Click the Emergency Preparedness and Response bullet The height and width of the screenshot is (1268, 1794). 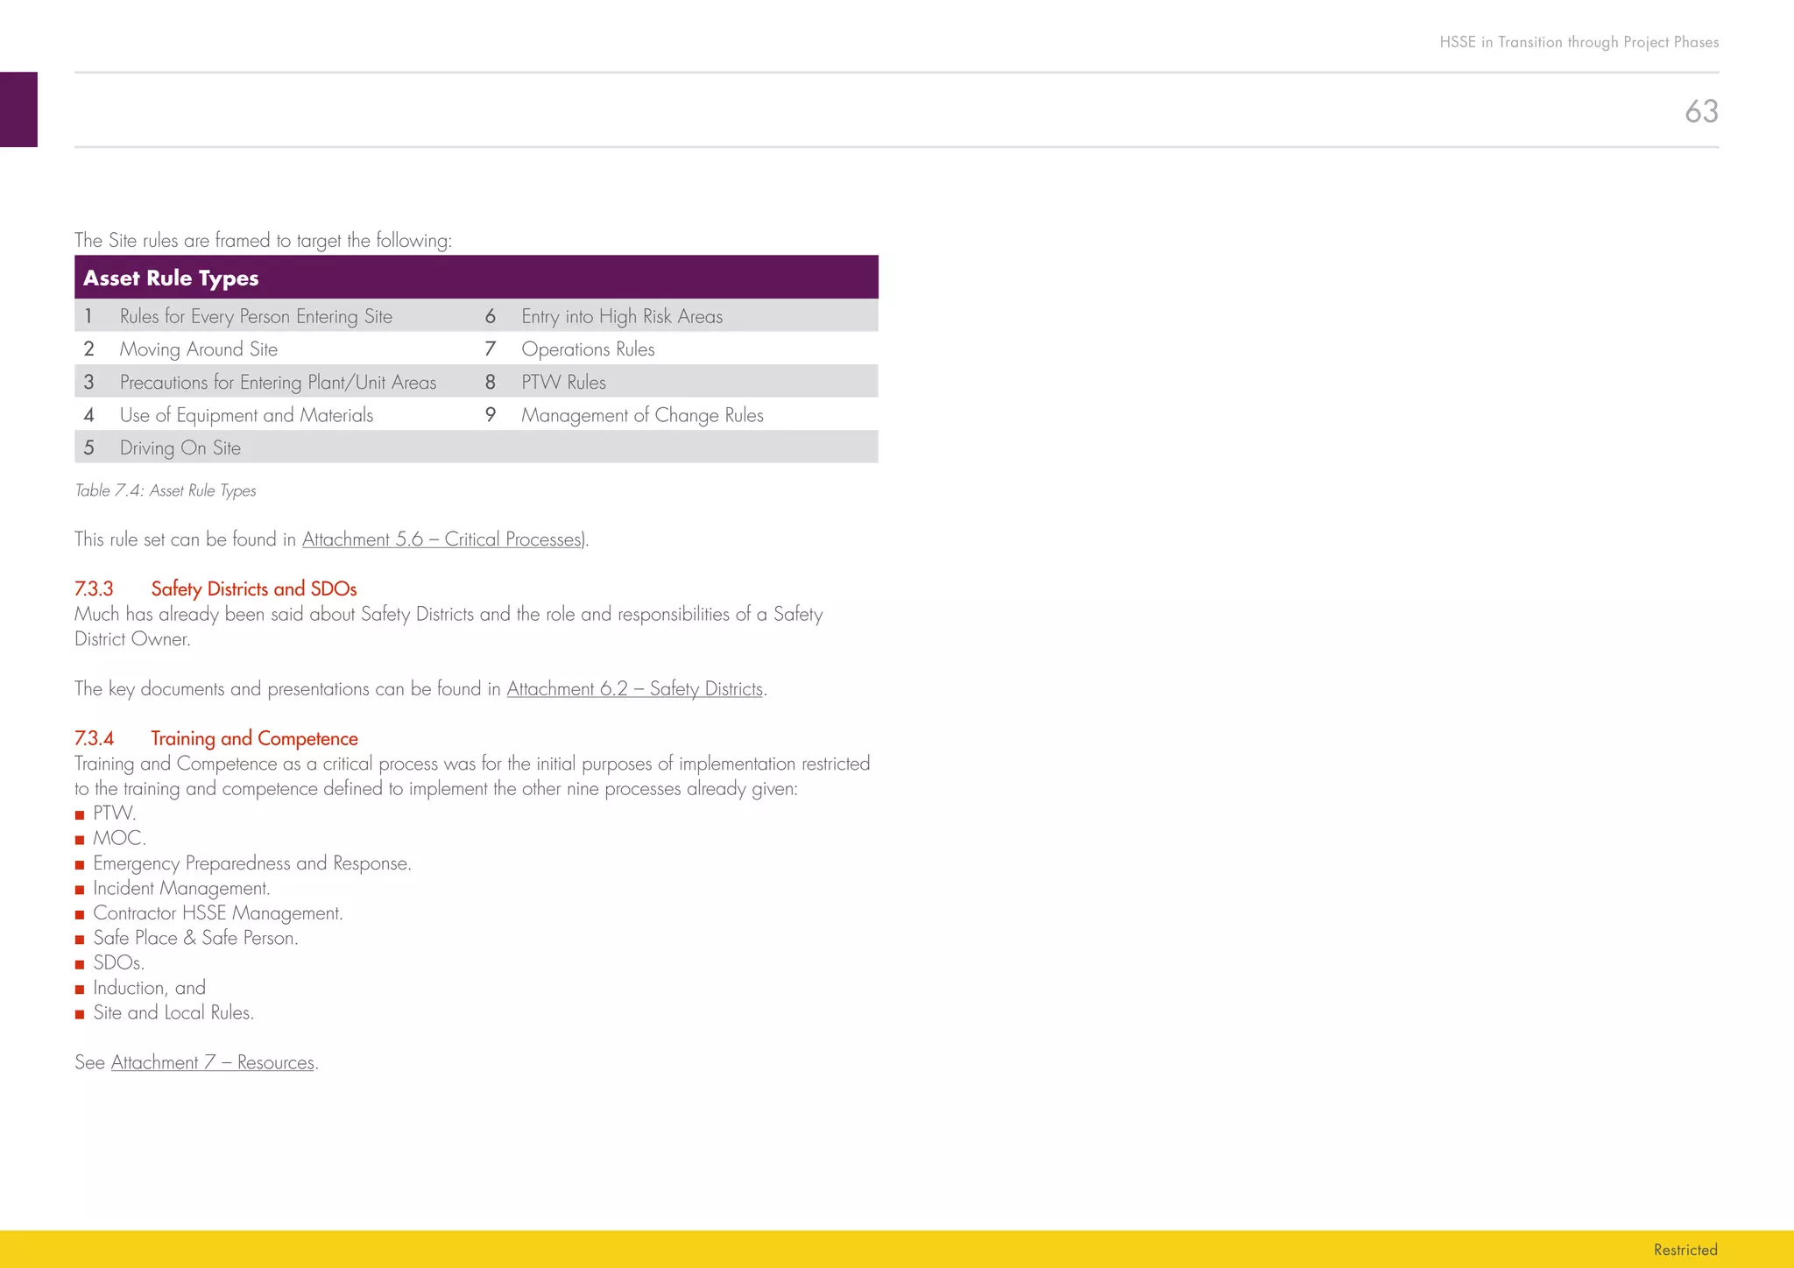(x=251, y=863)
